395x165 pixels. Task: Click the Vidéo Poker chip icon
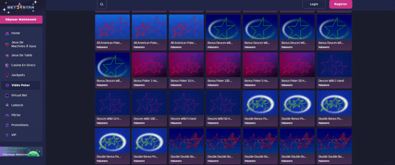point(7,85)
